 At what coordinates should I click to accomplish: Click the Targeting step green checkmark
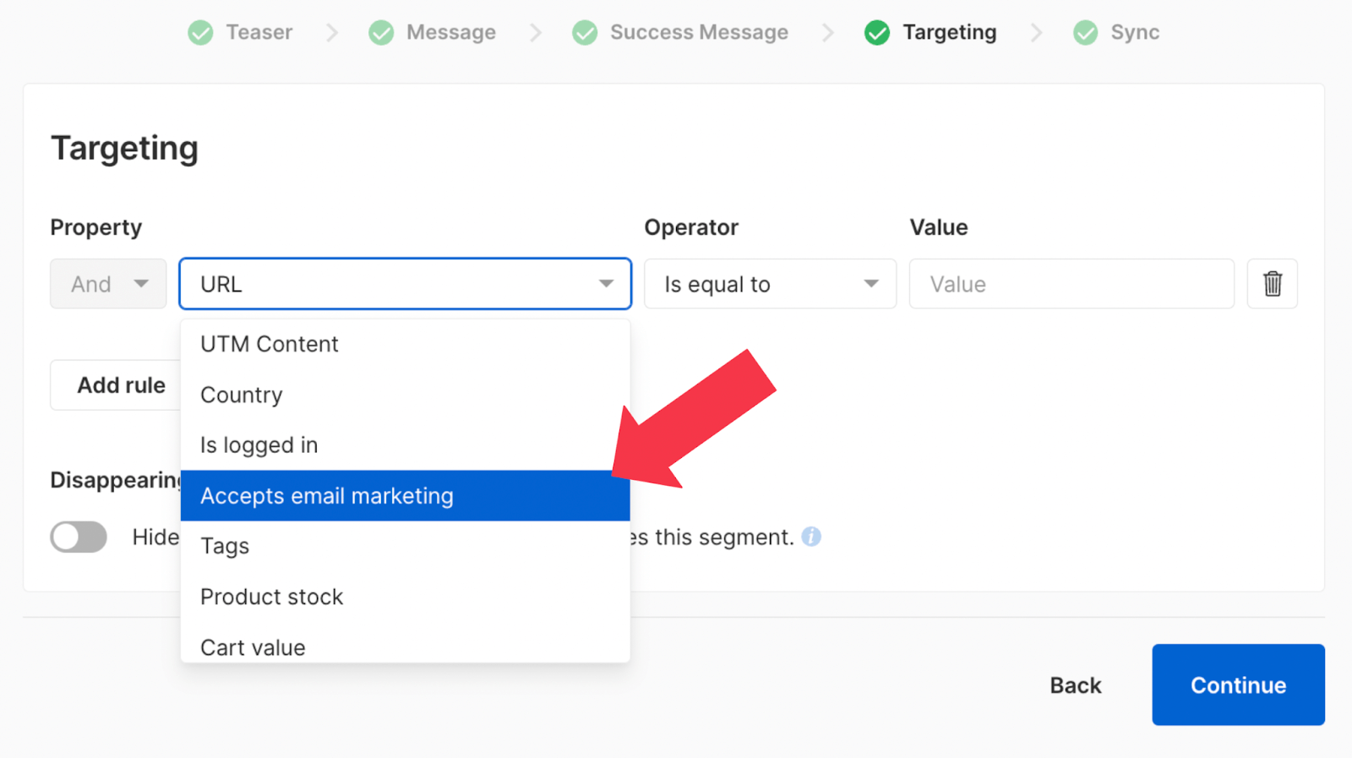(877, 33)
